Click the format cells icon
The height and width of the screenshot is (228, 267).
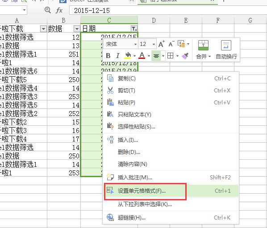[110, 191]
